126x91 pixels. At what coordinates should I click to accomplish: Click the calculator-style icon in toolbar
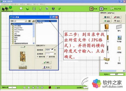pos(34,9)
